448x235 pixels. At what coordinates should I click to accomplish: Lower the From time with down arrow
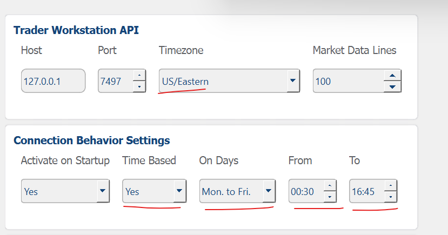click(x=330, y=197)
